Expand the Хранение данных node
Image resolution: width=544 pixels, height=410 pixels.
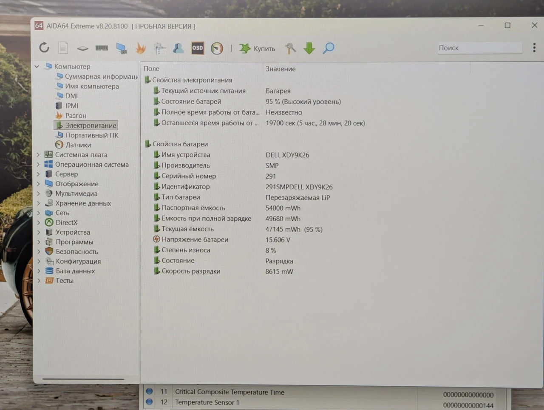38,203
